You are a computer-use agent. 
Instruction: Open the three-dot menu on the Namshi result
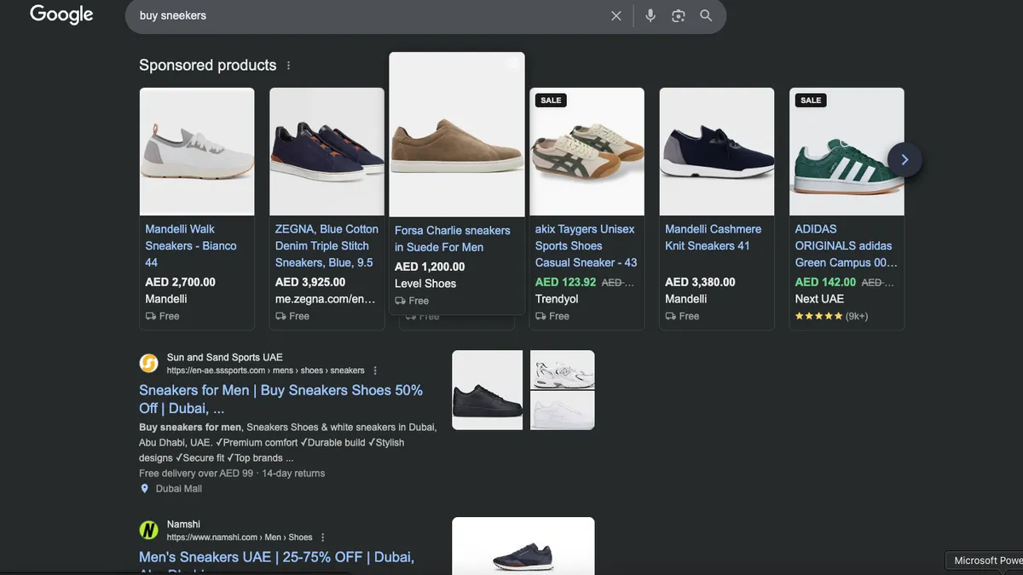coord(322,537)
